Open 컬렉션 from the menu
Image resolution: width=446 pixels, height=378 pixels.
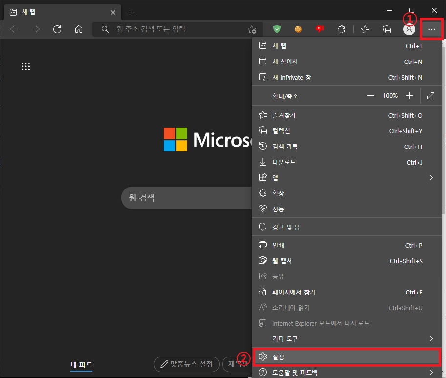coord(346,131)
